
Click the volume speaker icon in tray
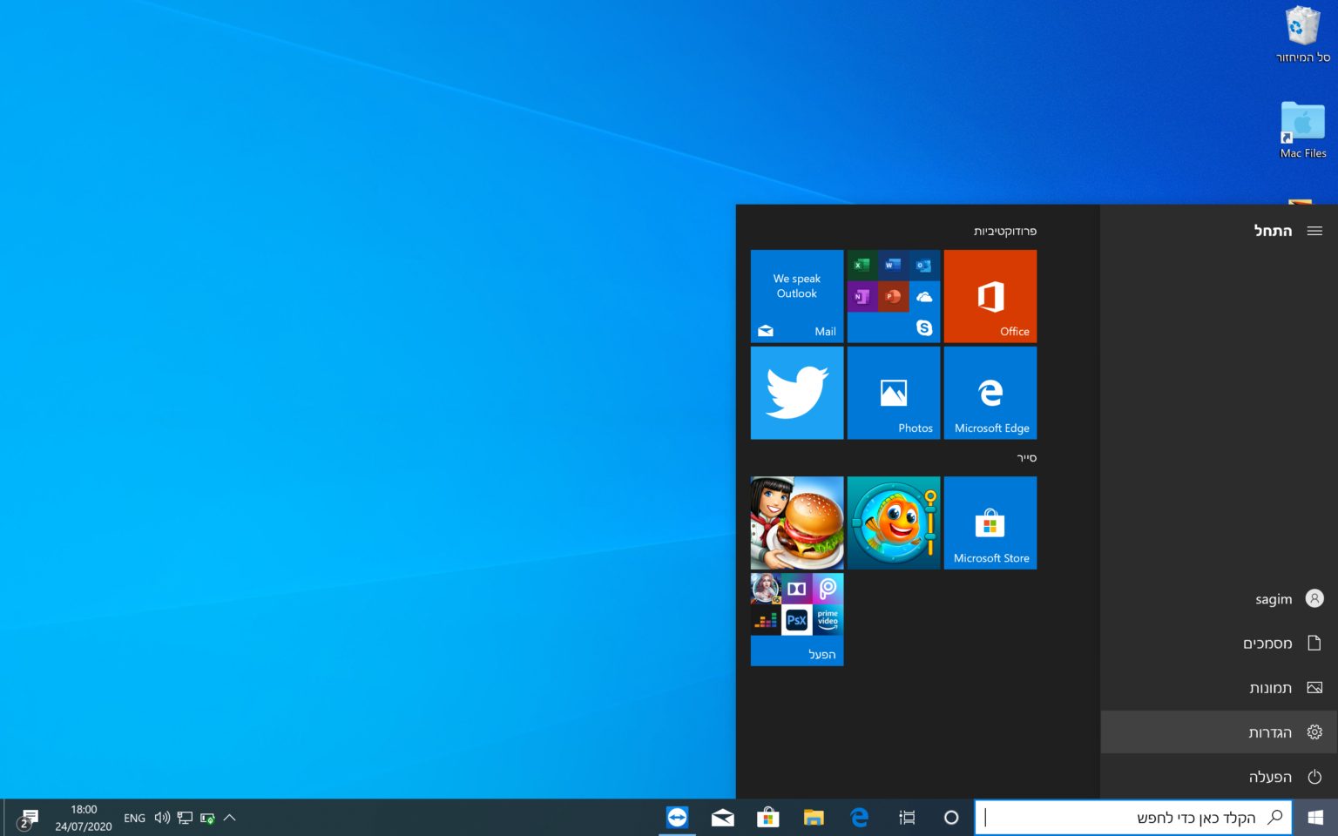[x=162, y=818]
